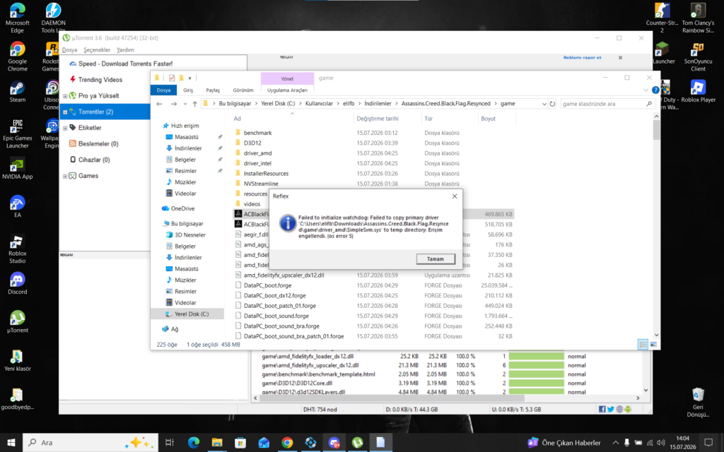
Task: Switch to large icons view in Explorer
Action: click(x=653, y=345)
